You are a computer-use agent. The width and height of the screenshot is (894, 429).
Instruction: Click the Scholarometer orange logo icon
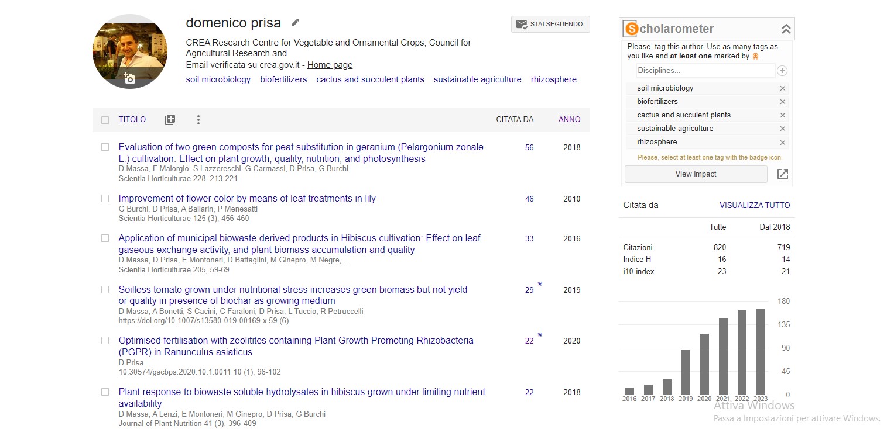tap(631, 29)
